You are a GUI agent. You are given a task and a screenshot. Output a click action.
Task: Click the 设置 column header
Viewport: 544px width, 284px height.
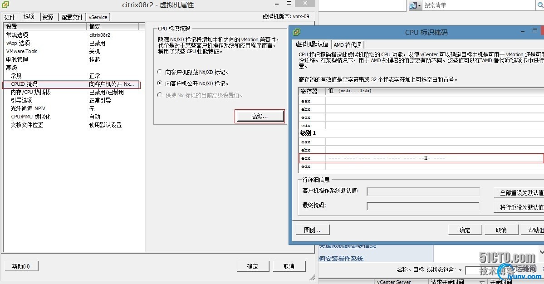[45, 26]
